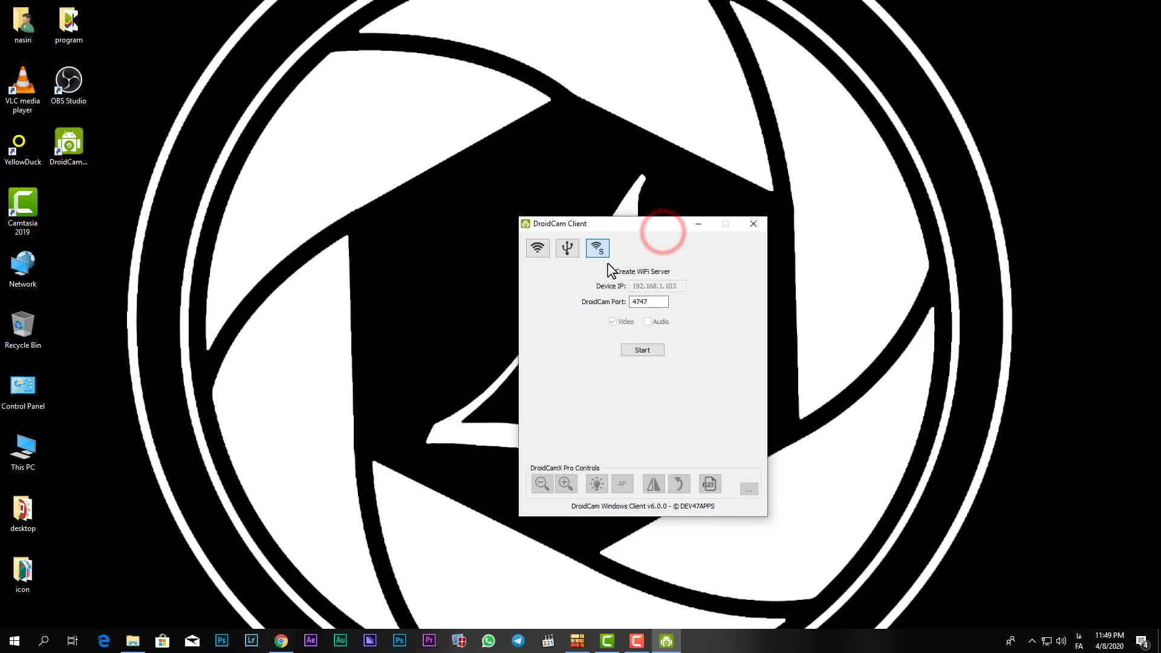Screen dimensions: 1161x653
Task: Click the rotate video arrow icon
Action: tap(678, 484)
